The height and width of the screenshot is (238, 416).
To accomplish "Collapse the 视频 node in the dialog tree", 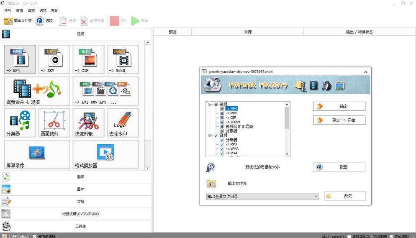I will (x=210, y=105).
